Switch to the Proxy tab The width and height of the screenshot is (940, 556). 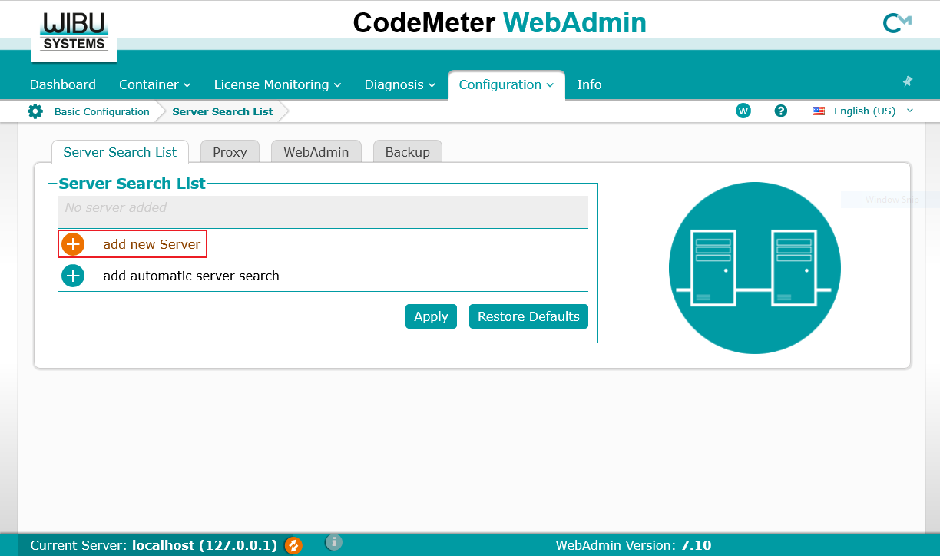click(x=230, y=152)
